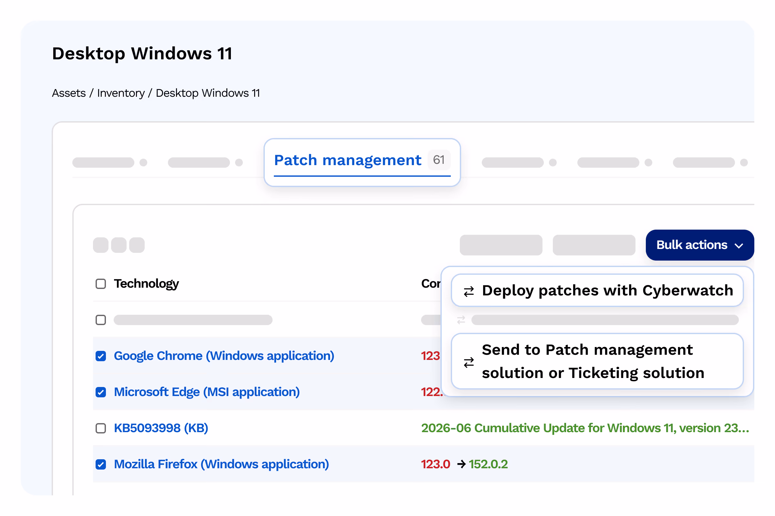Click the Desktop Windows 11 page title
This screenshot has width=775, height=516.
pos(142,53)
